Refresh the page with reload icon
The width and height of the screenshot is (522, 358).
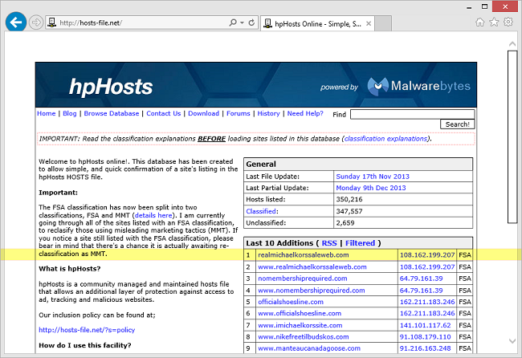pyautogui.click(x=251, y=22)
